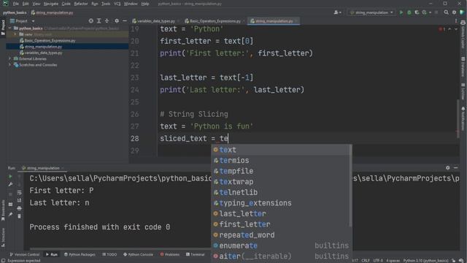Open Terminal tool window
Screen dimensions: 467x263
coord(195,255)
